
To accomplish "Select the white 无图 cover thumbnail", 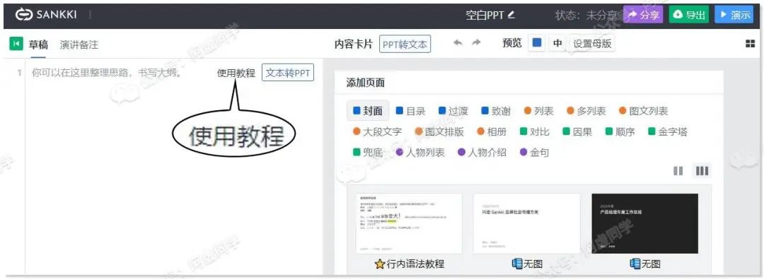I will (x=527, y=223).
